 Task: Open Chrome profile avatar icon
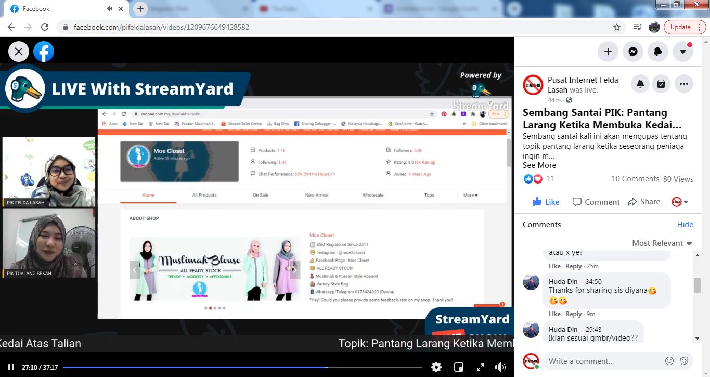(654, 27)
